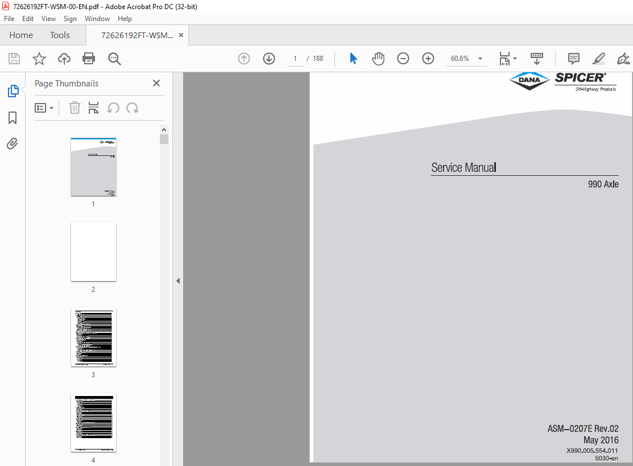Open the Edit menu
Viewport: 633px width, 466px height.
(28, 19)
